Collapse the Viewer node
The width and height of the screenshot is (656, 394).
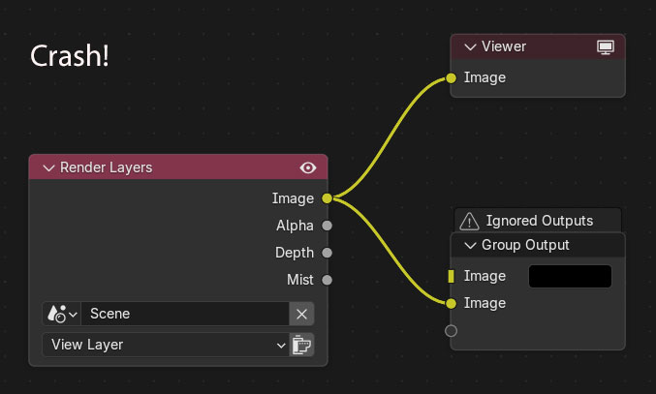click(x=470, y=46)
